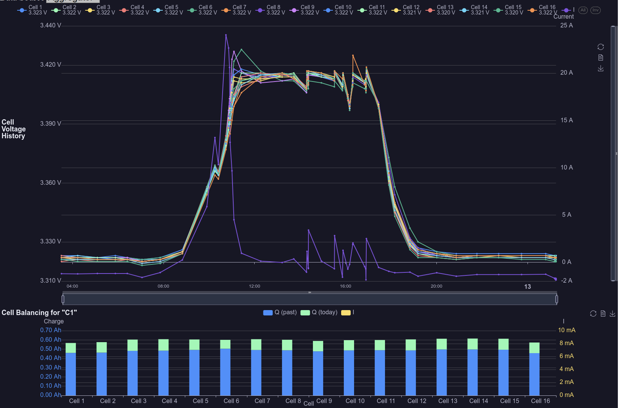Image resolution: width=619 pixels, height=408 pixels.
Task: Click the middle of the time zoom slider bar
Action: pyautogui.click(x=309, y=299)
